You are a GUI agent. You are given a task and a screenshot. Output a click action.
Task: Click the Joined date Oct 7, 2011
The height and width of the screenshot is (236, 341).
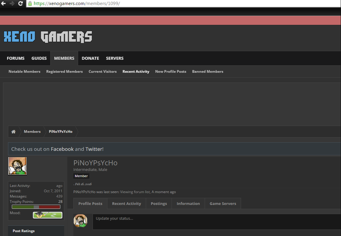point(53,191)
